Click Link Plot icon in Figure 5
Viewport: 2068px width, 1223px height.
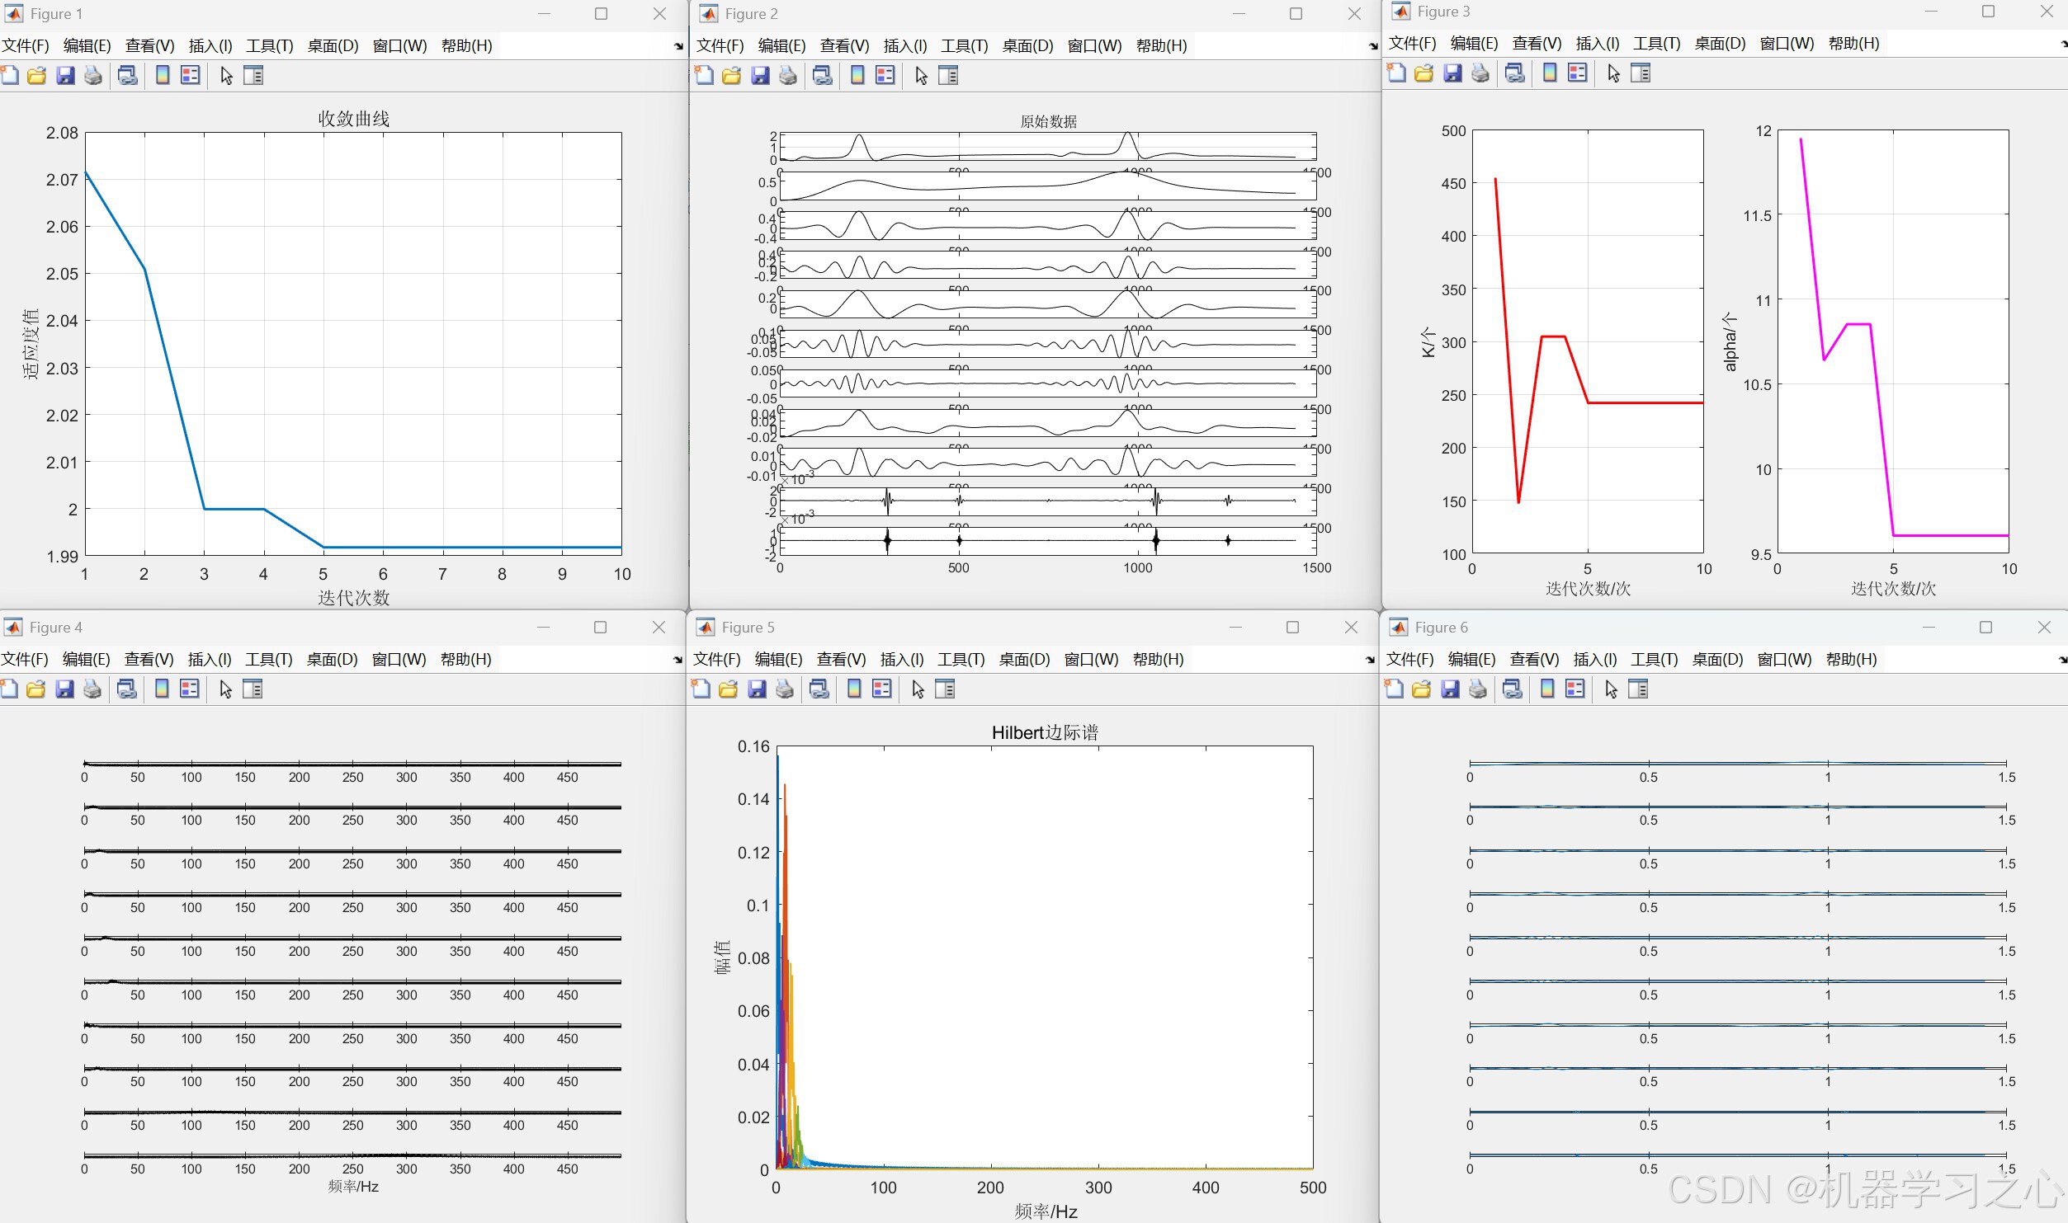coord(819,689)
